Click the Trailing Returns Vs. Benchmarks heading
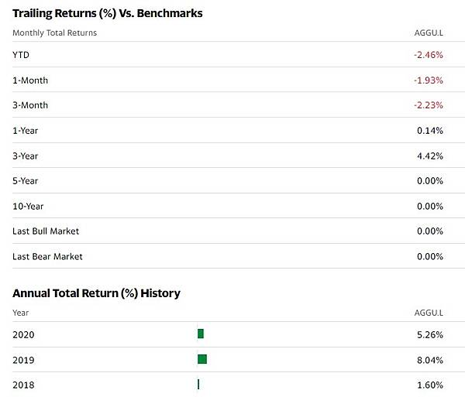465x397 pixels. [108, 14]
